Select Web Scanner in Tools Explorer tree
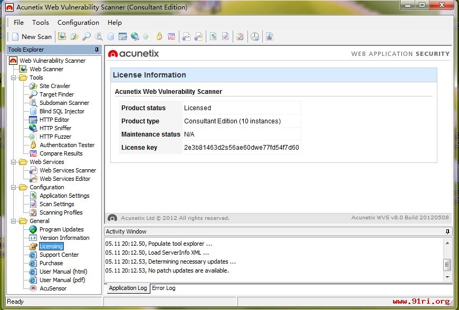 [46, 69]
